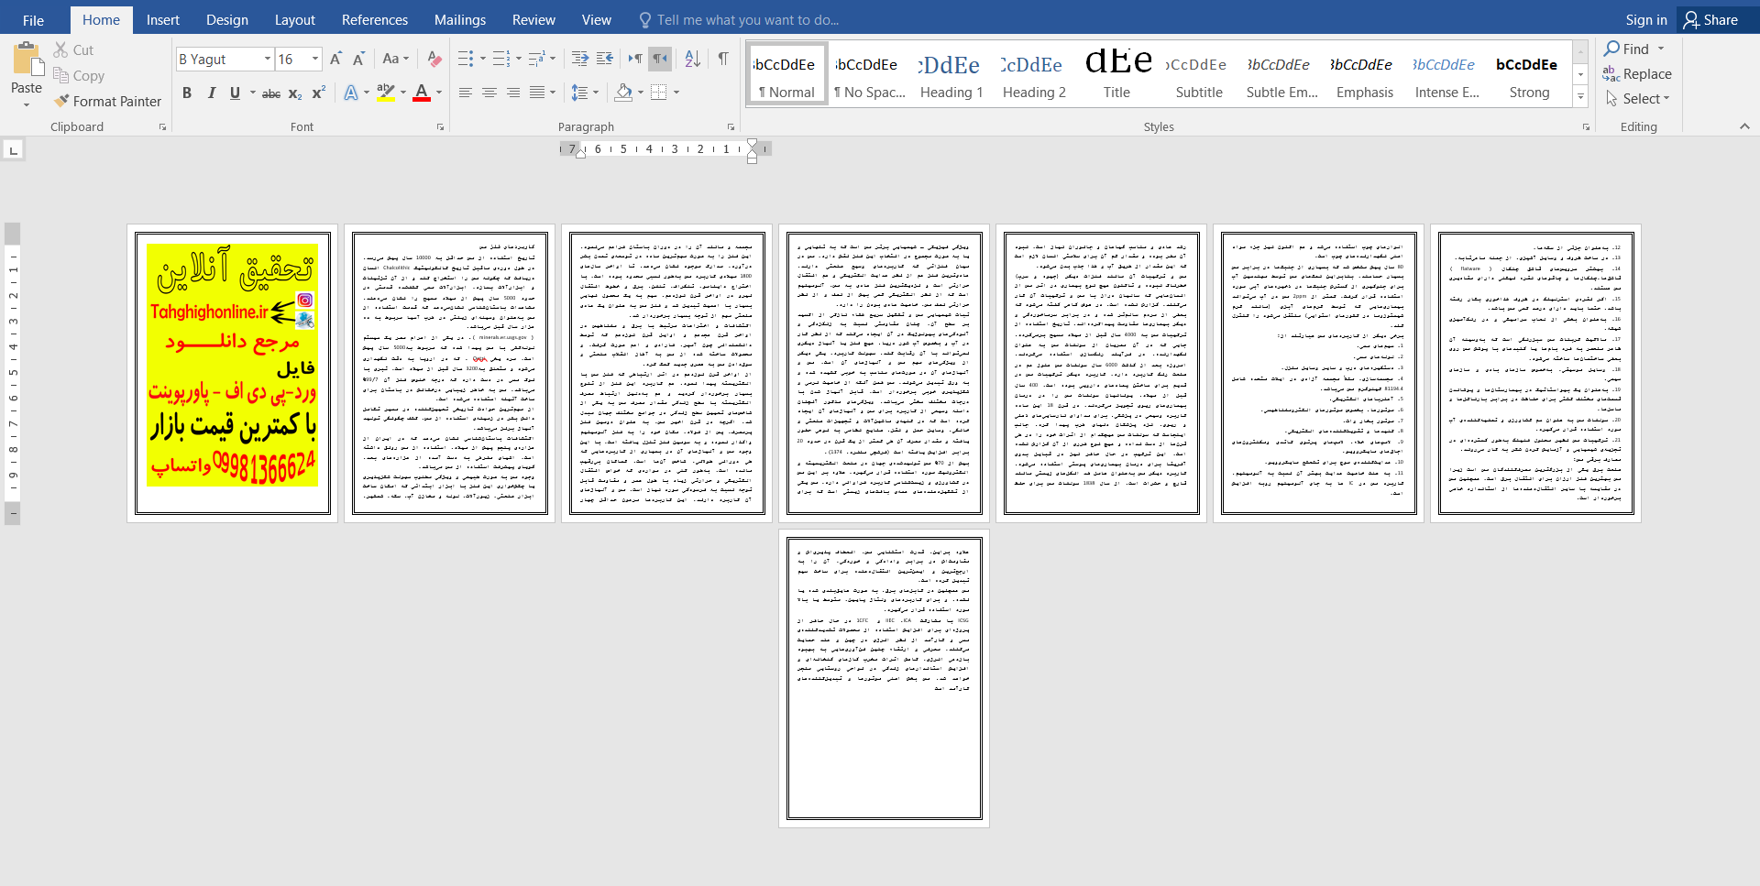
Task: Click the tab selector L icon
Action: pos(13,149)
